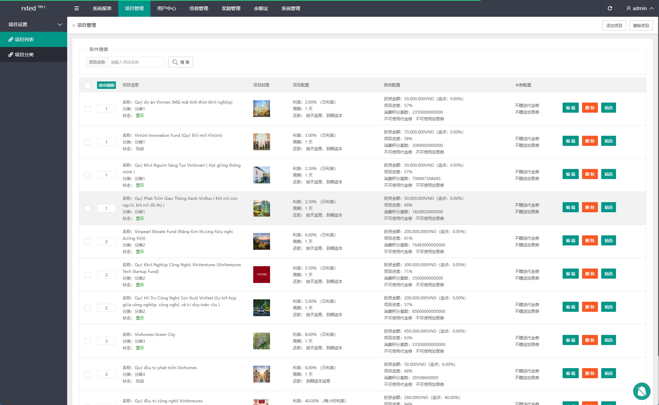This screenshot has height=405, width=659.
Task: Click the 添加项目 button
Action: tap(614, 25)
